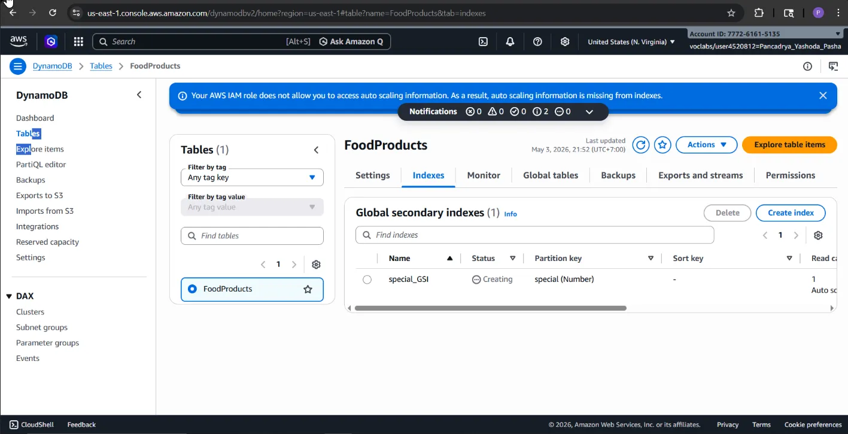This screenshot has width=848, height=434.
Task: Open the AWS home logo
Action: point(19,41)
